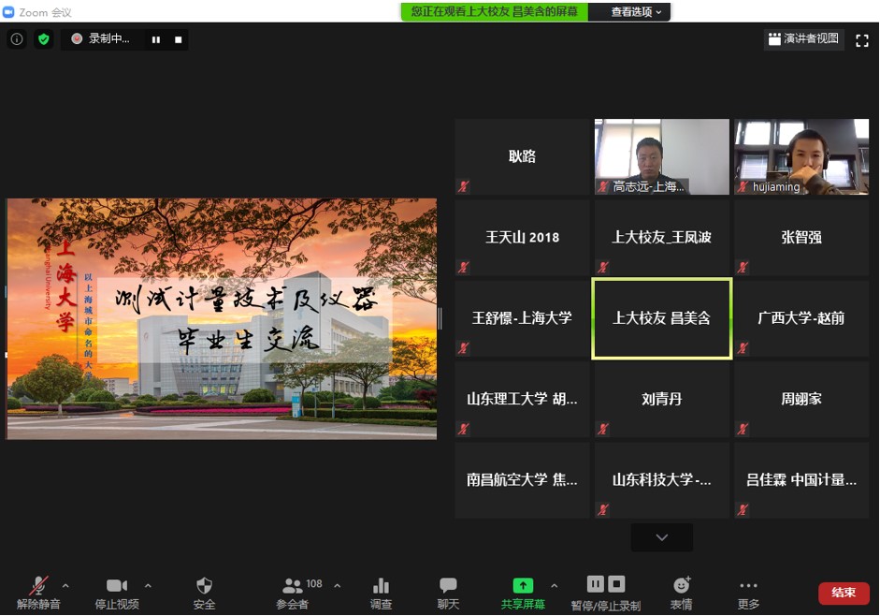Open View Options (查看选项) dropdown
Viewport: 880px width, 616px height.
coord(636,12)
